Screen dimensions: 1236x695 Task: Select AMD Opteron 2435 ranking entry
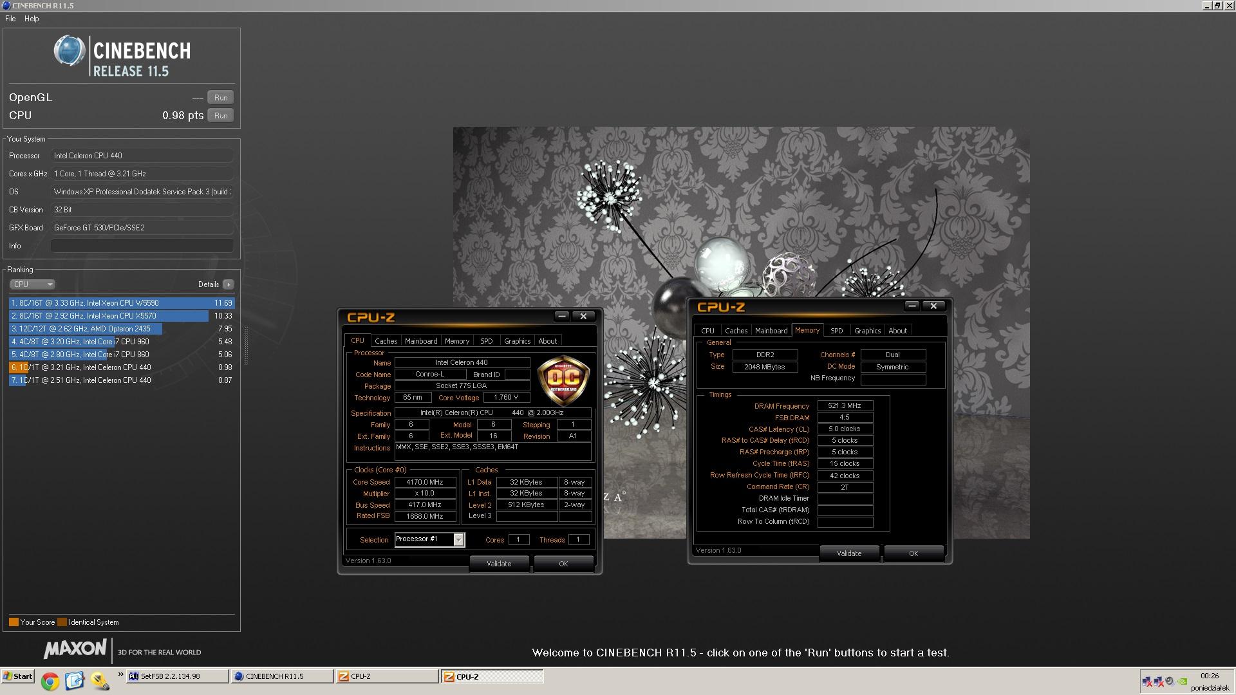click(x=122, y=329)
